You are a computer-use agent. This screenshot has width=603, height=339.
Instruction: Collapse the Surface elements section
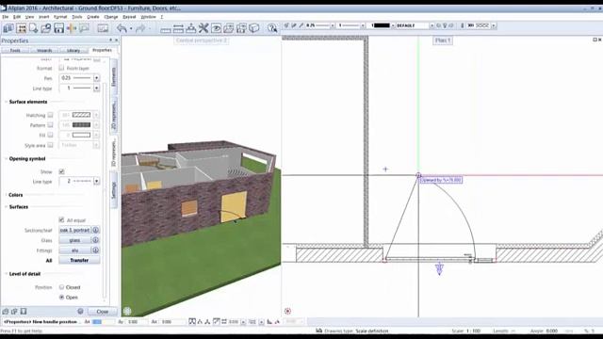click(x=7, y=102)
